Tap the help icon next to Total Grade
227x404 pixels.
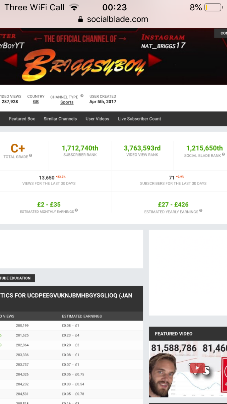31,155
